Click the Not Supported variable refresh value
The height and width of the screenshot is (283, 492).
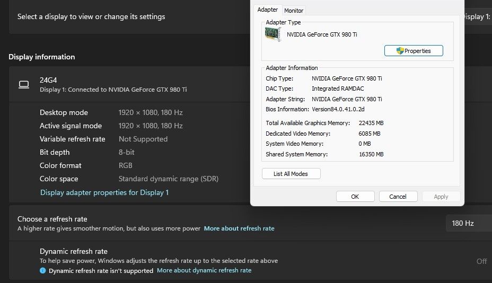(143, 139)
